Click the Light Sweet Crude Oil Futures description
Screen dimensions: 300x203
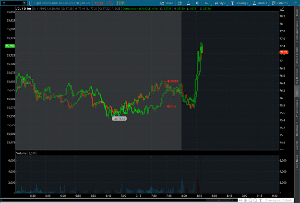tap(62, 3)
